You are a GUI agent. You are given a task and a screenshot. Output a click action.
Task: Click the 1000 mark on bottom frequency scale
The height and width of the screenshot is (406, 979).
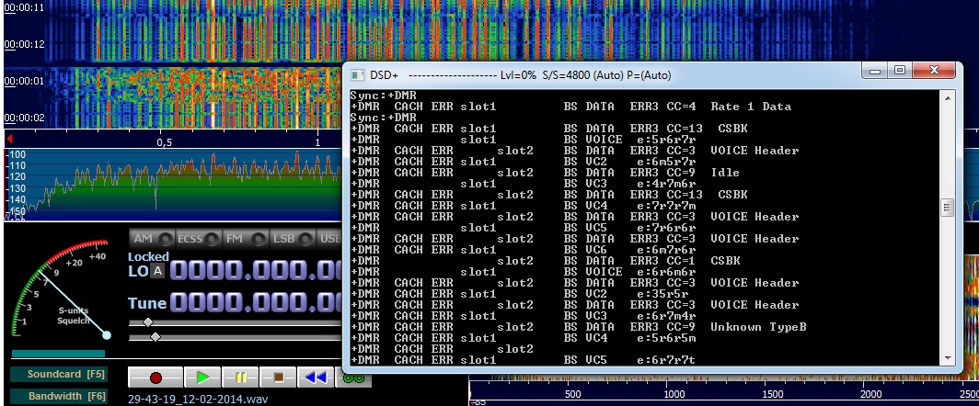tap(674, 394)
